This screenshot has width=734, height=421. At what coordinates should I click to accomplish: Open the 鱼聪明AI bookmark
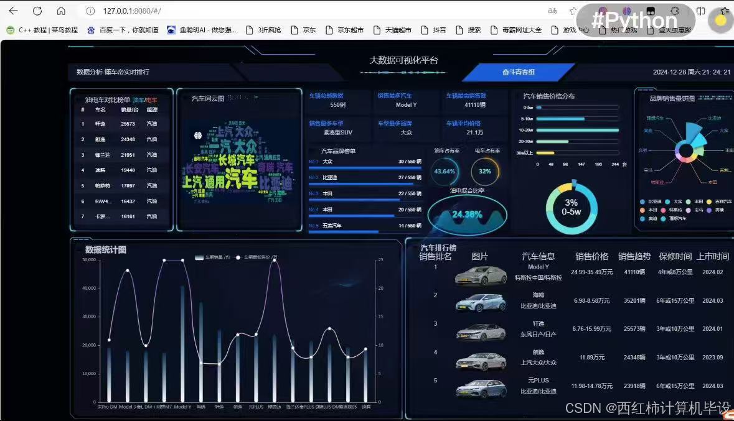coord(201,30)
